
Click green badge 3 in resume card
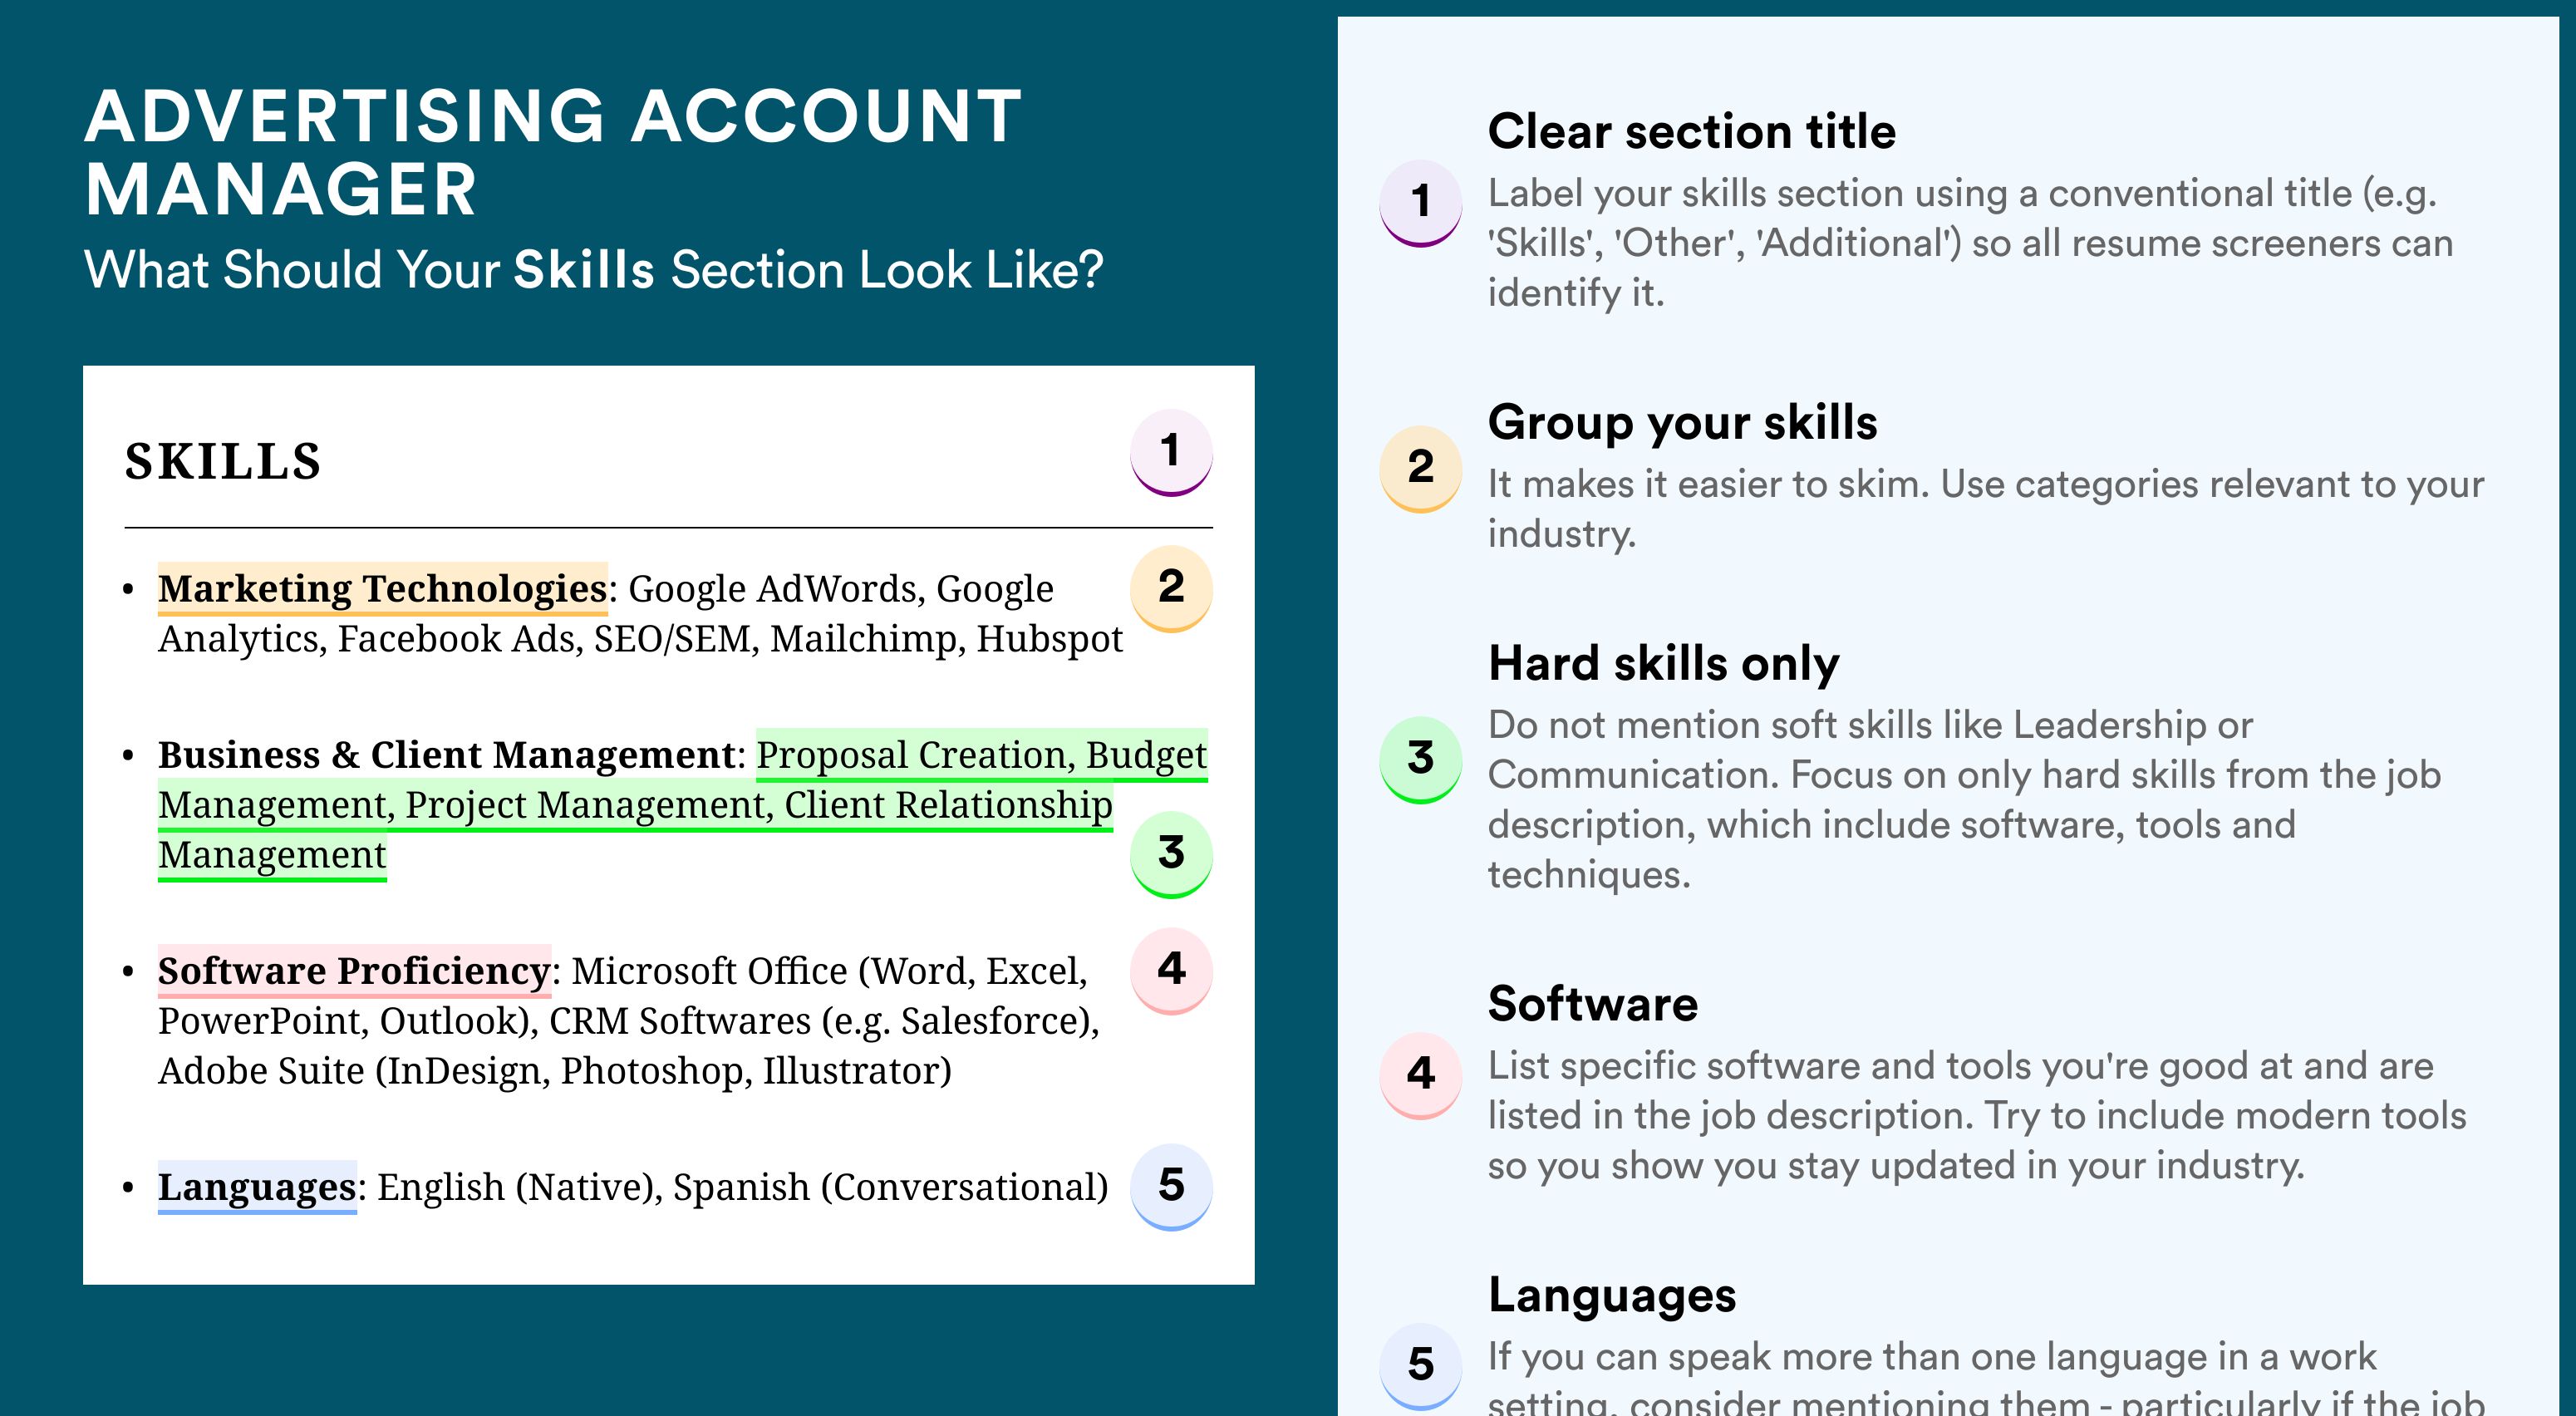[x=1171, y=854]
